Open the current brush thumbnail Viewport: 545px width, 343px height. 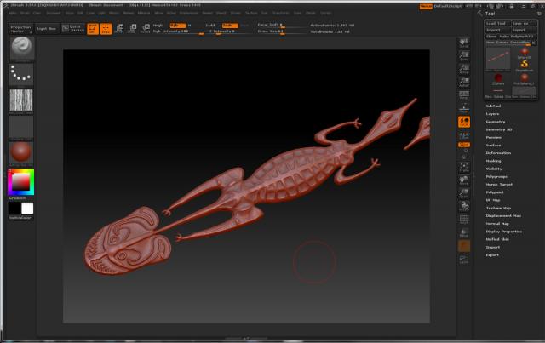pos(21,49)
